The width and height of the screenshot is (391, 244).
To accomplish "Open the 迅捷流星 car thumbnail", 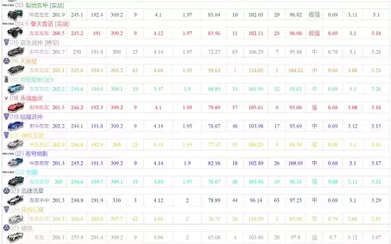I will point(16,200).
